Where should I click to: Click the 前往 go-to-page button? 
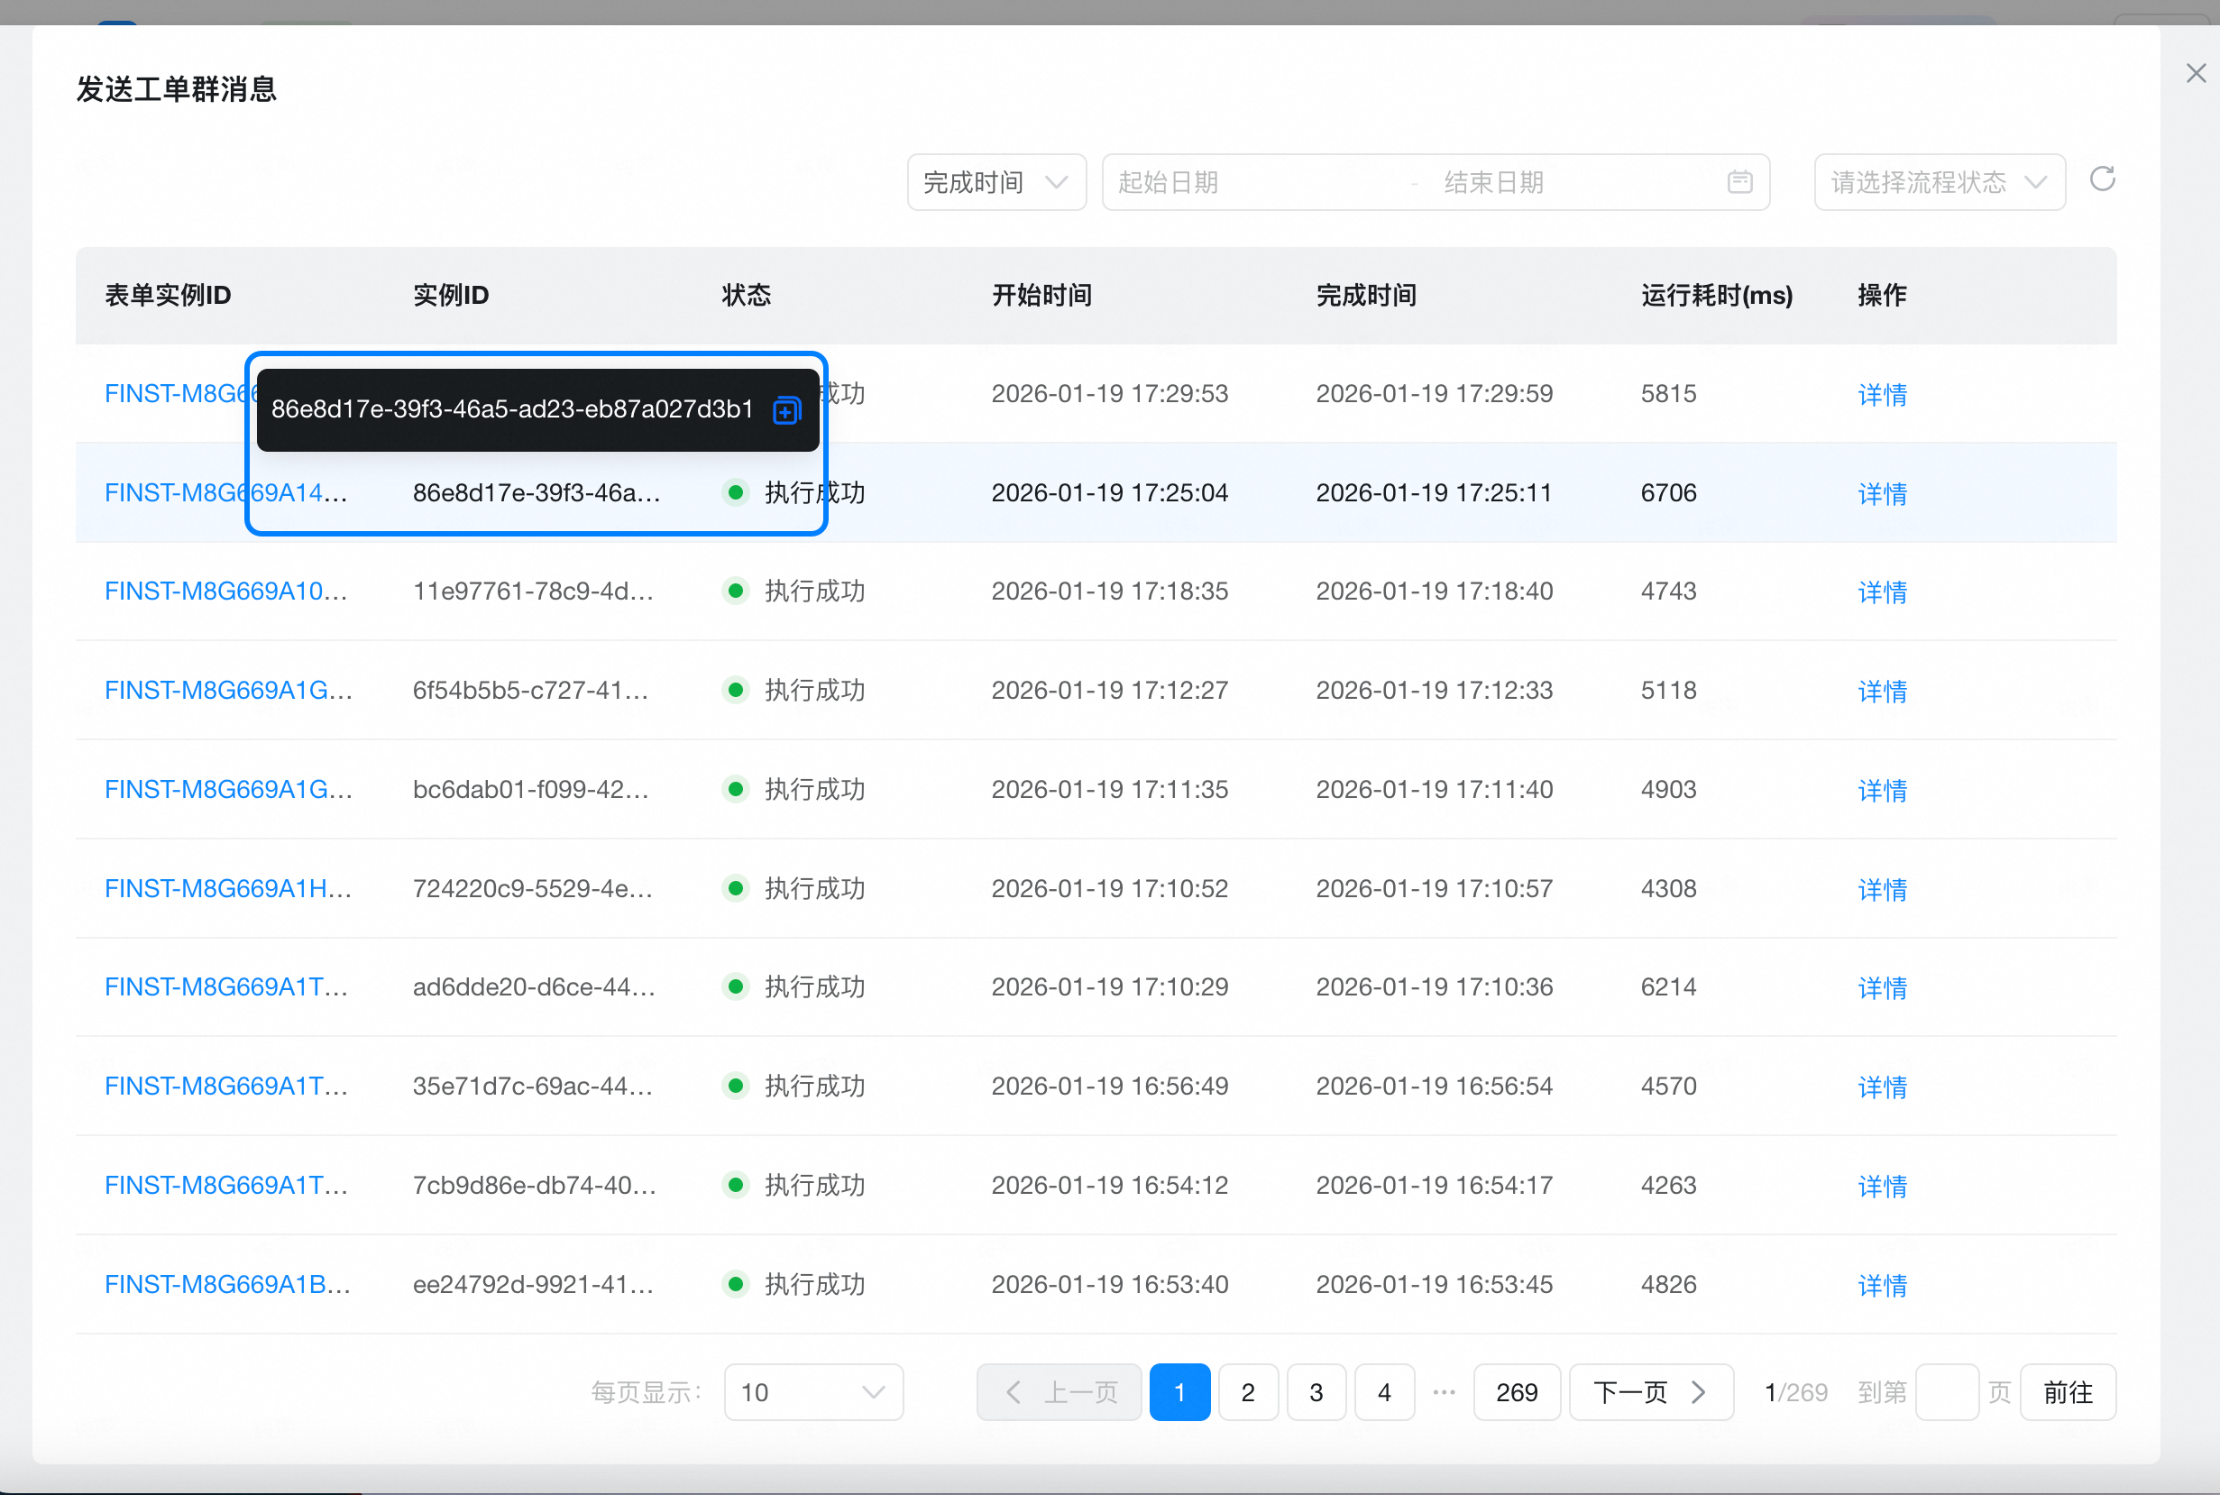coord(2068,1392)
